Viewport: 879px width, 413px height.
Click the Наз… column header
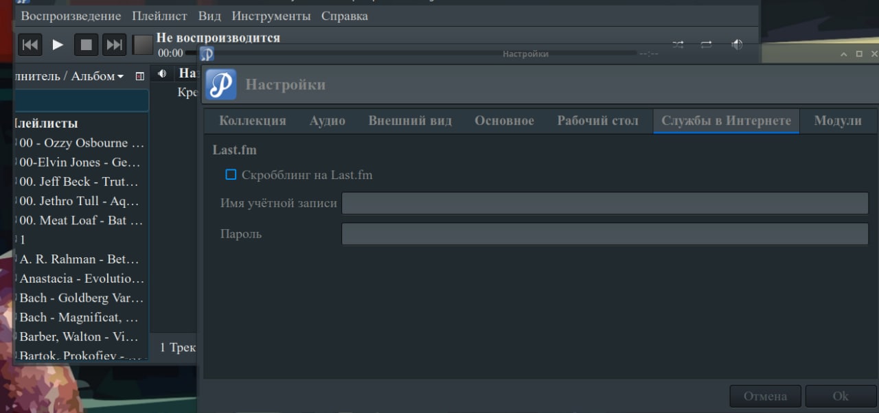189,73
